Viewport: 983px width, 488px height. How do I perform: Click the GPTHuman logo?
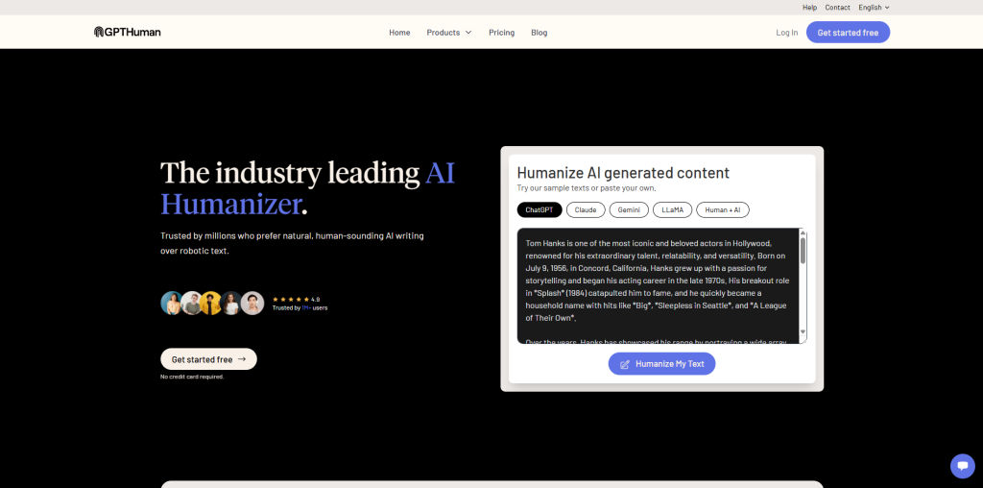pyautogui.click(x=128, y=32)
